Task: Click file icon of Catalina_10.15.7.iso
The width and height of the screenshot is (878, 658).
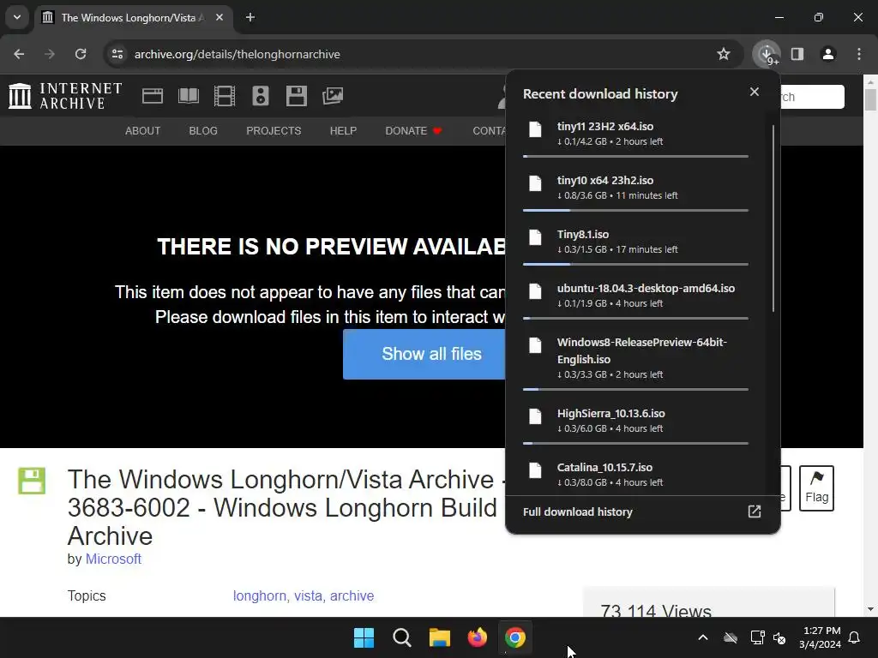Action: 536,470
